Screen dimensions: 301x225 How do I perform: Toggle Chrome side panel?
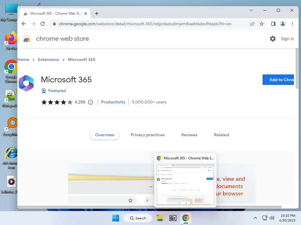coord(273,24)
